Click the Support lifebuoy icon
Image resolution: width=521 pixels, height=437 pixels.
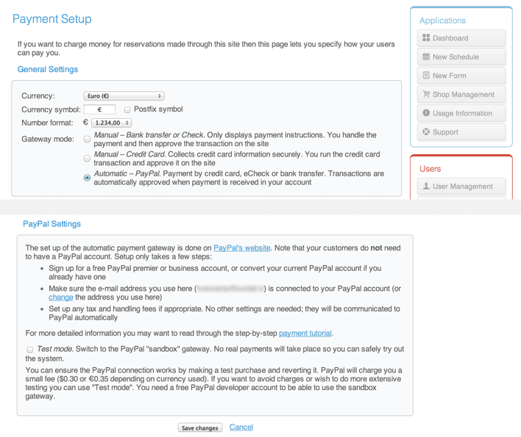coord(426,132)
